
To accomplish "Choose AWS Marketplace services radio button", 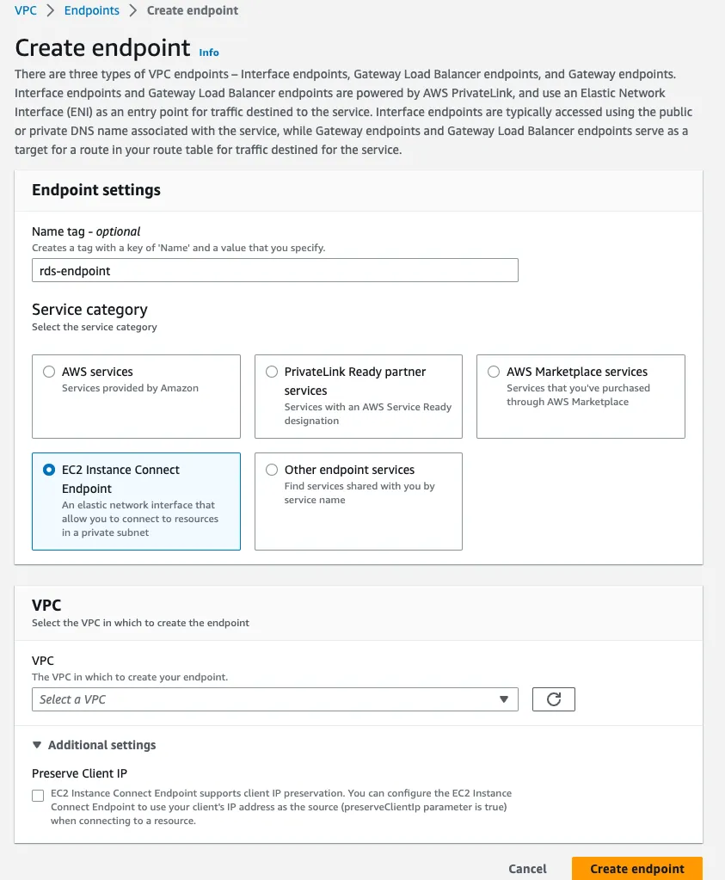I will click(x=494, y=372).
